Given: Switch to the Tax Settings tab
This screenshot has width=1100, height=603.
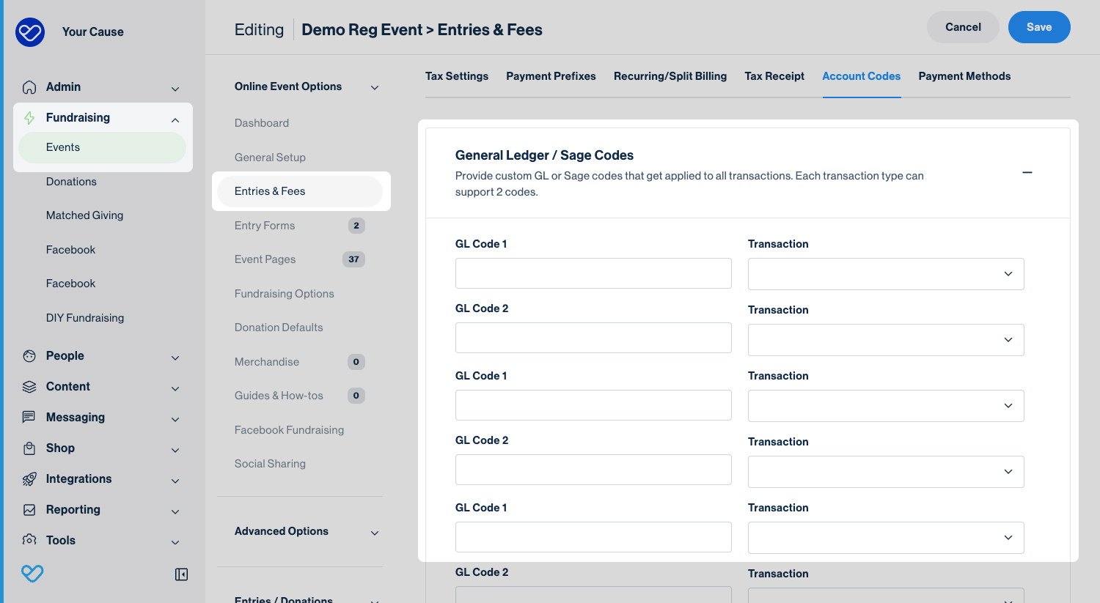Looking at the screenshot, I should point(456,76).
